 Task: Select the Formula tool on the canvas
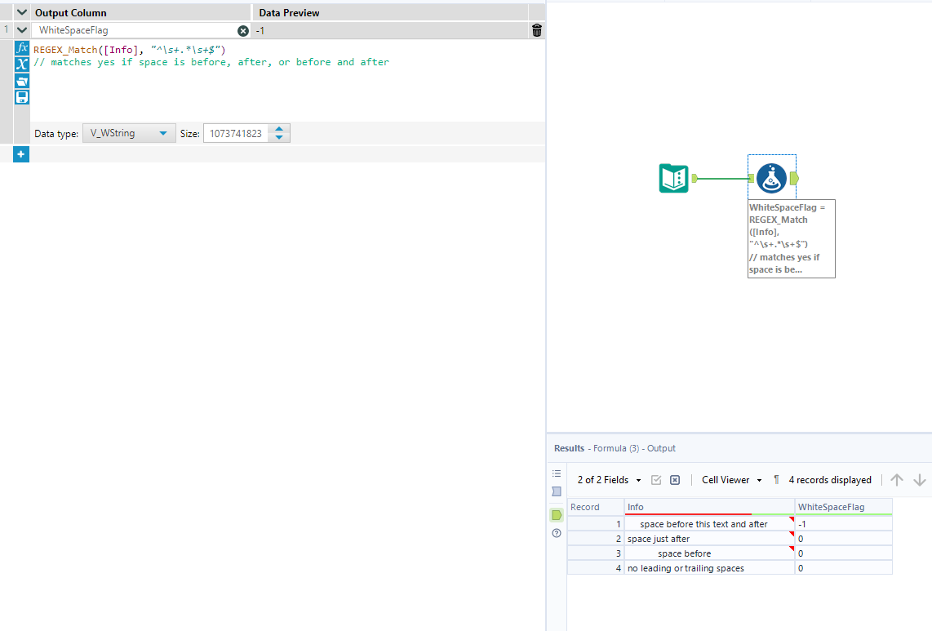click(771, 177)
